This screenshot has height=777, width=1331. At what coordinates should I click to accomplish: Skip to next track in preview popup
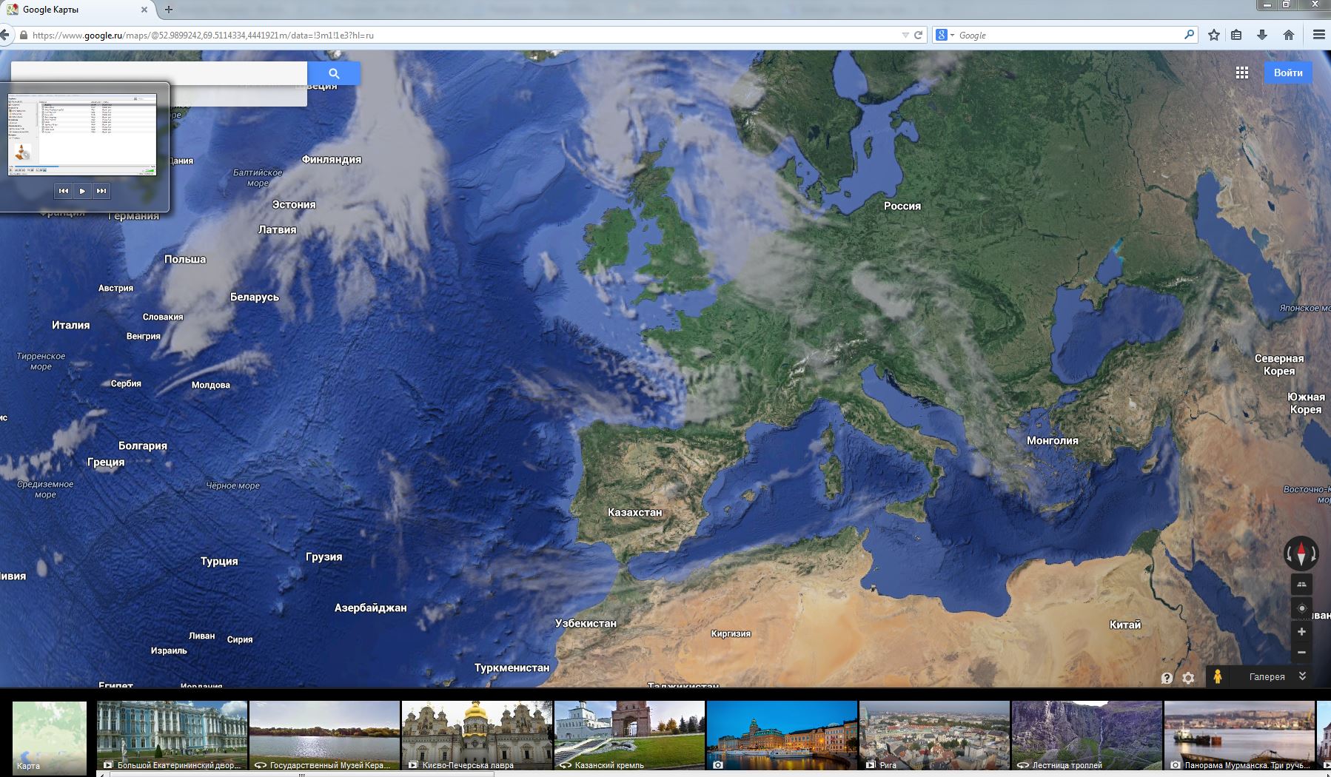[101, 191]
